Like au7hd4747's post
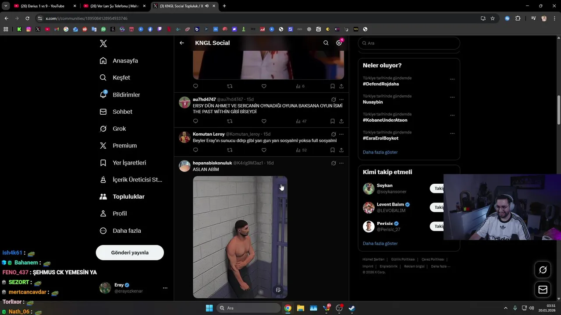Image resolution: width=561 pixels, height=315 pixels. pyautogui.click(x=264, y=121)
